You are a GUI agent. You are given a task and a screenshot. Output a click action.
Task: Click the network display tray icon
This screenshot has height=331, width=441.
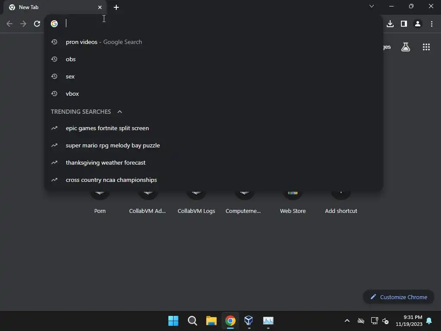coord(374,321)
